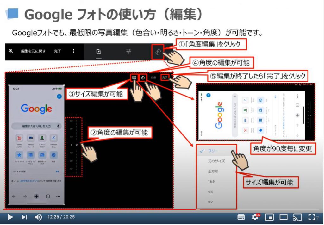Open the player settings gear
324x225 pixels.
coord(256,217)
